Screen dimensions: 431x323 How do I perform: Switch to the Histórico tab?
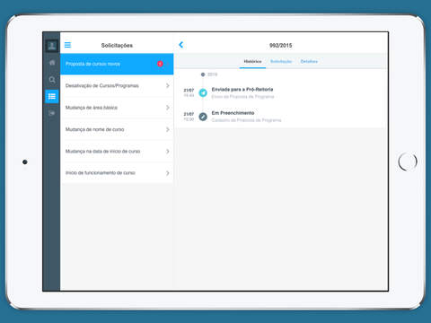252,61
